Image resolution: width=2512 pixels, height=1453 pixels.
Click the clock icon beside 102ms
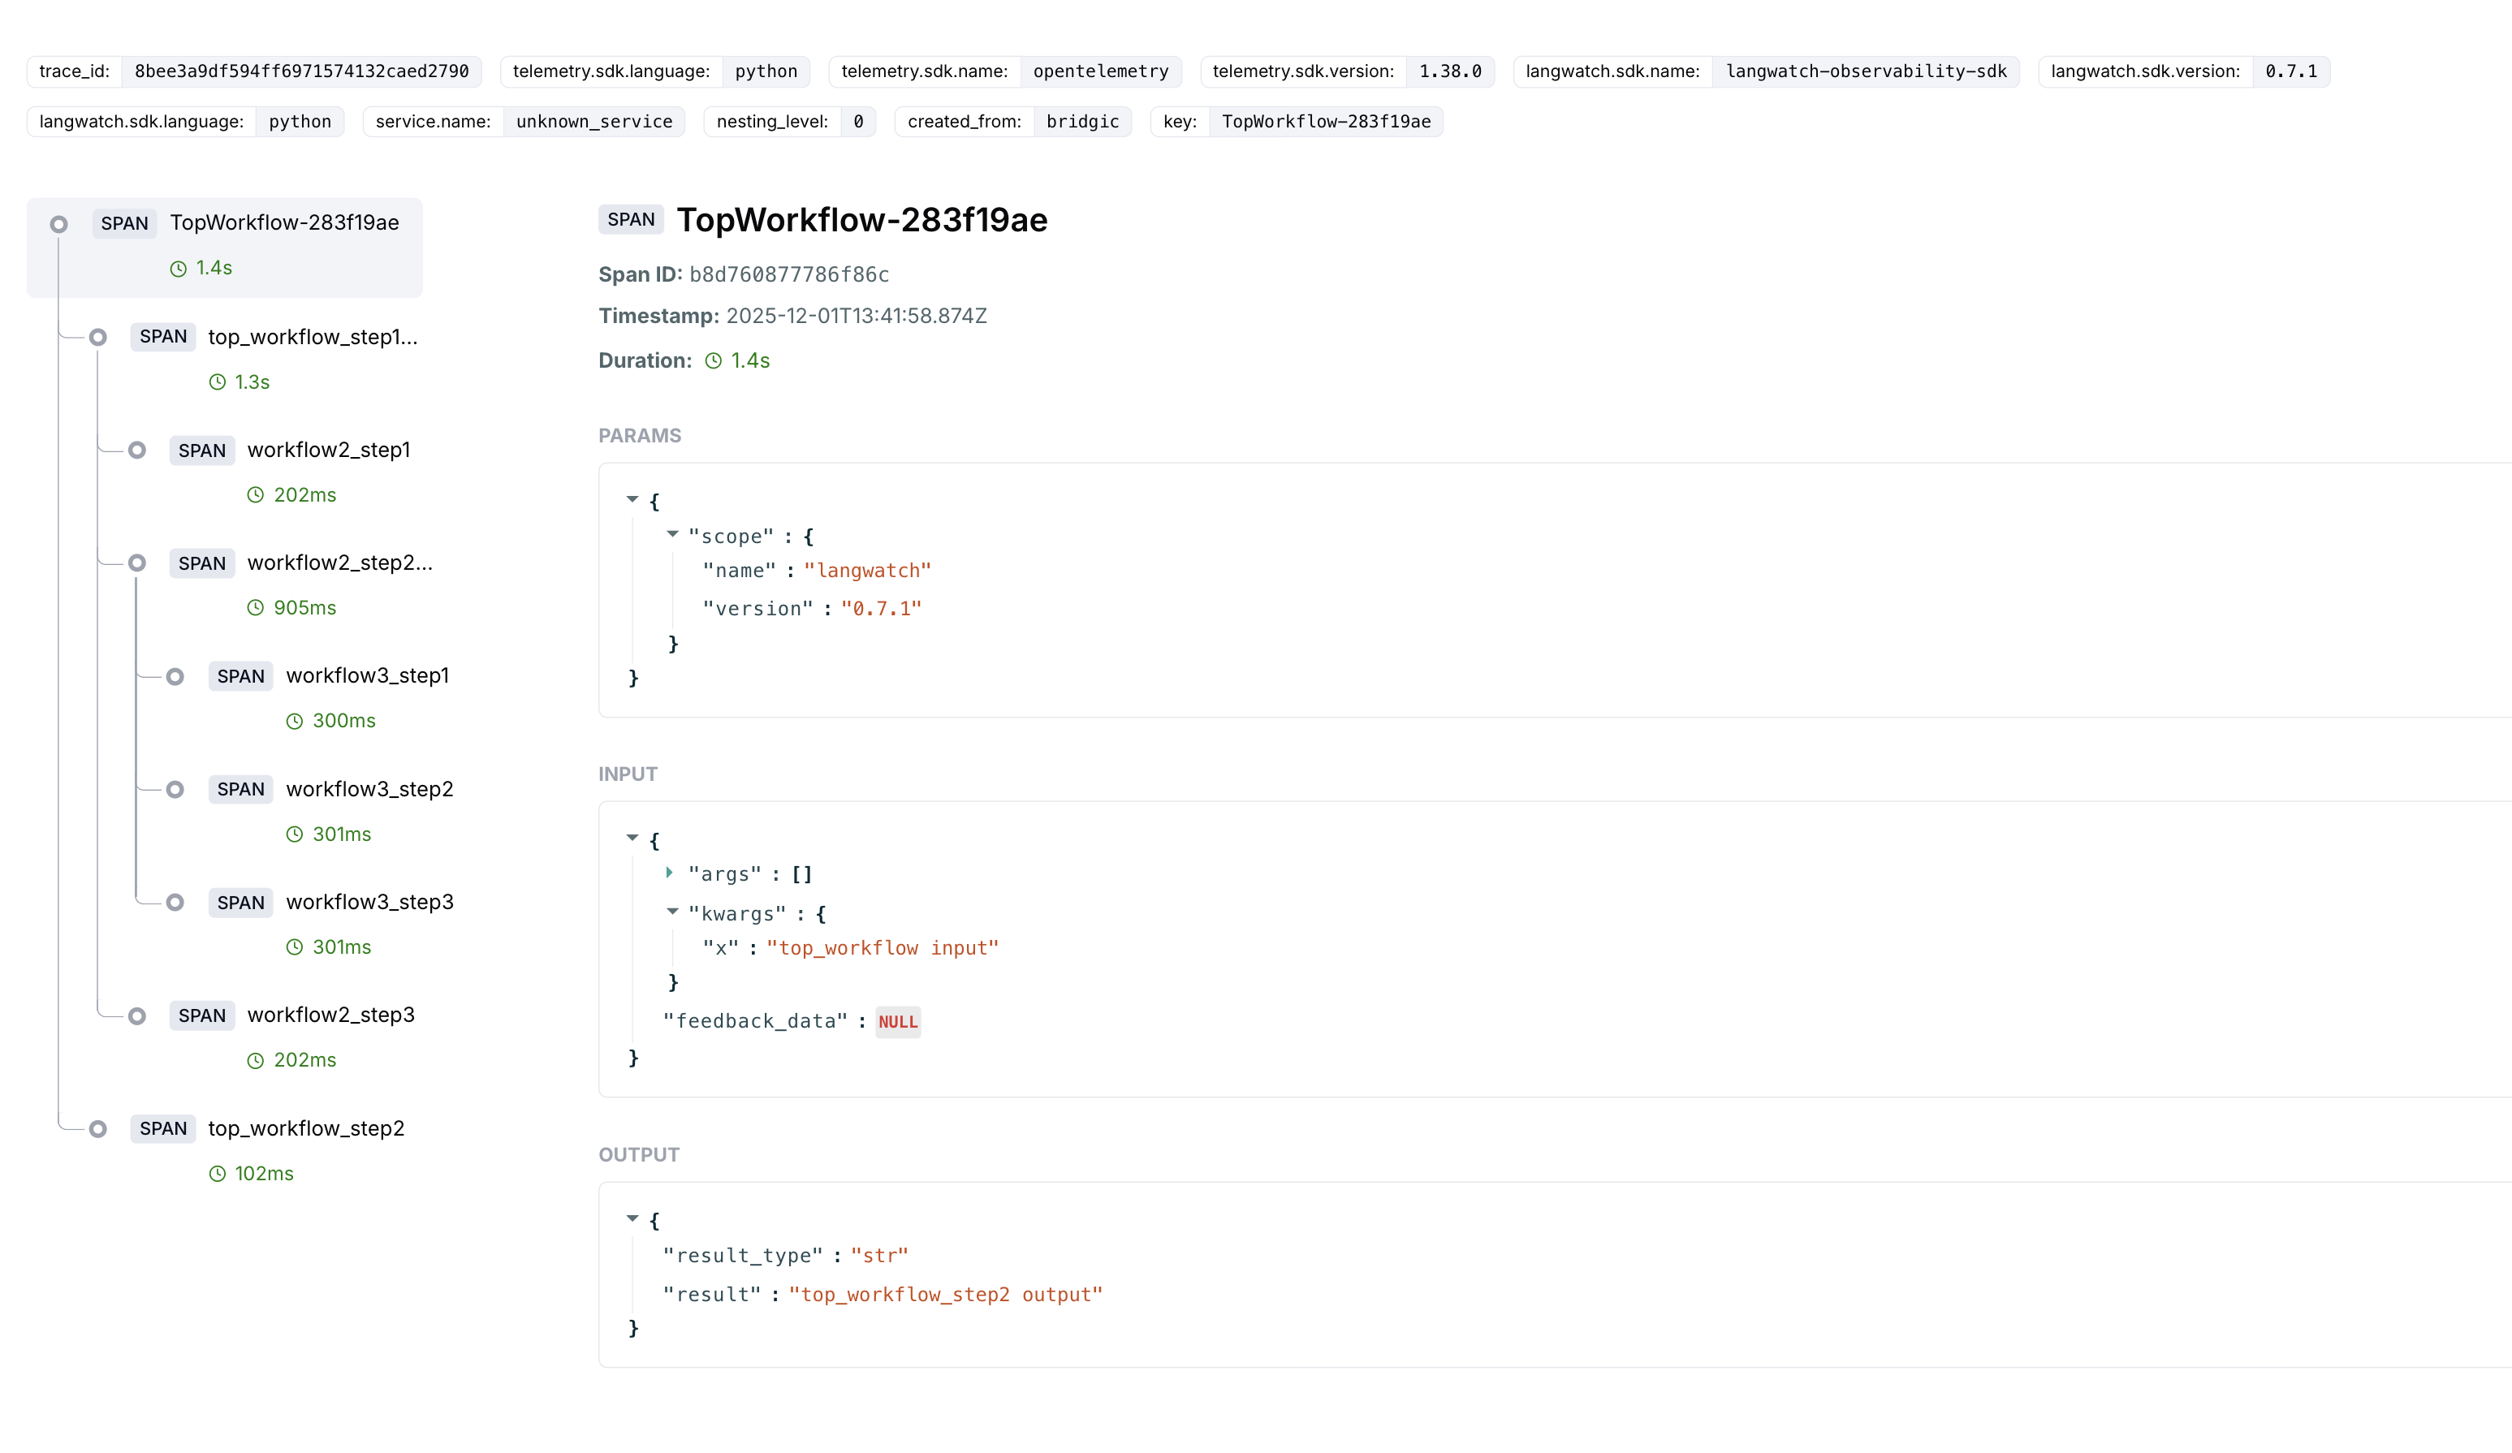point(218,1174)
